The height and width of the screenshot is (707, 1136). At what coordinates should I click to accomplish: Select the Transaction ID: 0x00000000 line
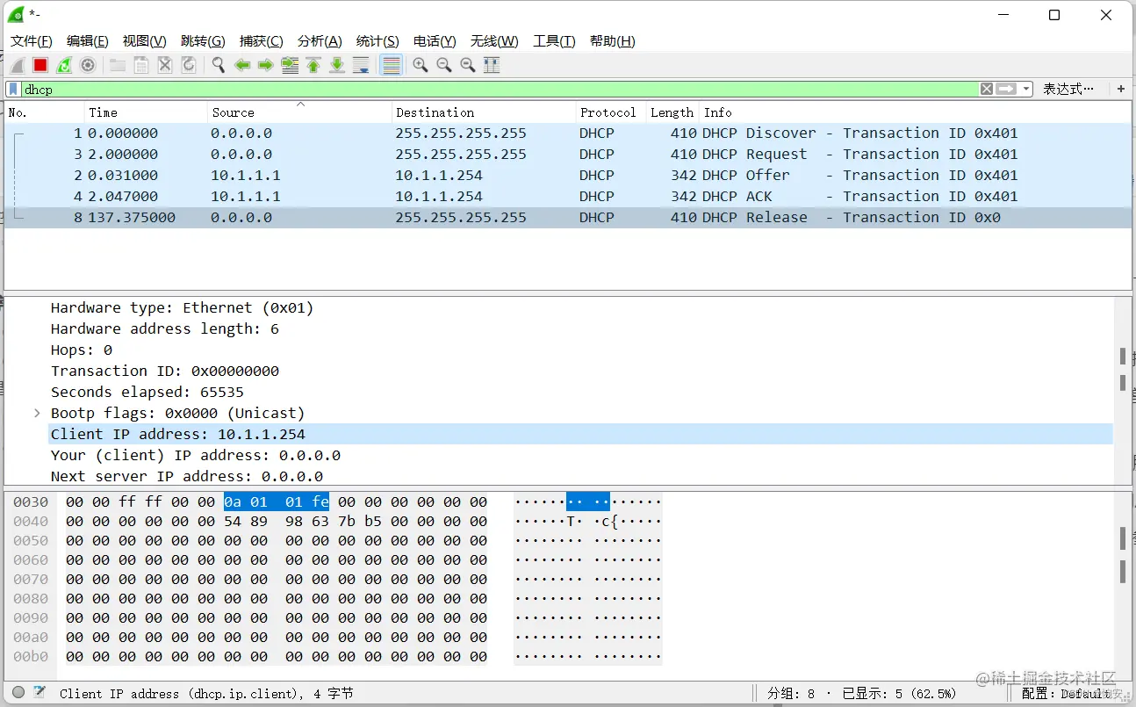coord(165,371)
